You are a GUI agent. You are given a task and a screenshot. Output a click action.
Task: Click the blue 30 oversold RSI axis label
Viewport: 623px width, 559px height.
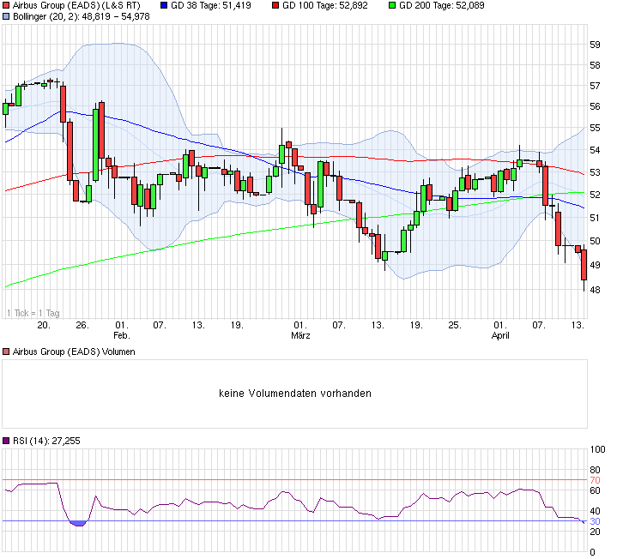tap(594, 521)
